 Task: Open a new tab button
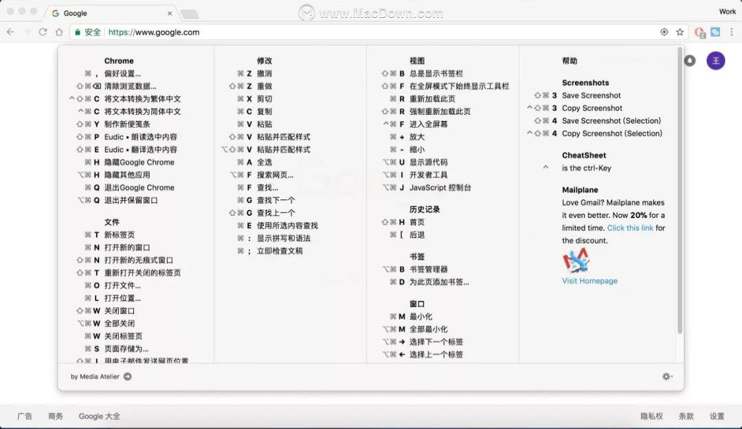pyautogui.click(x=190, y=14)
